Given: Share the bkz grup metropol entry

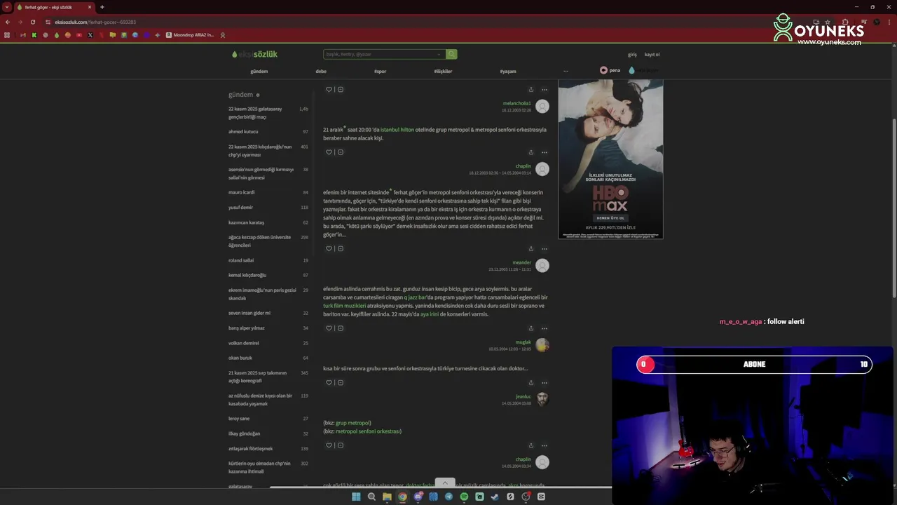Looking at the screenshot, I should click(530, 445).
